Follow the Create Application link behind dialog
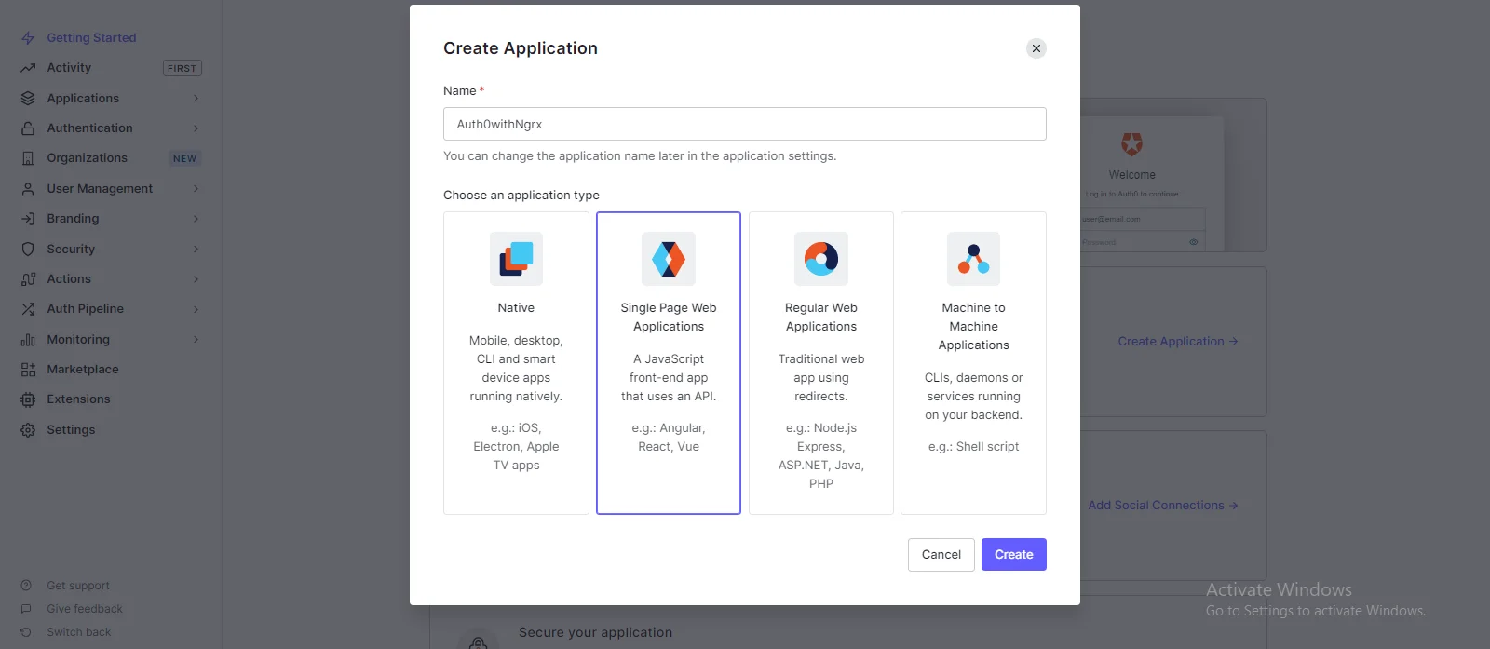 click(1178, 342)
